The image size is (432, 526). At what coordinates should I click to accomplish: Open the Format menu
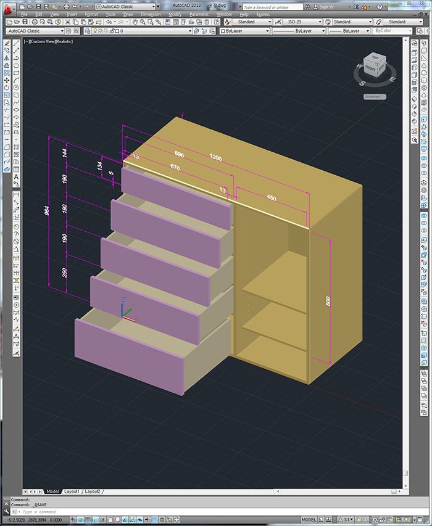pyautogui.click(x=91, y=14)
